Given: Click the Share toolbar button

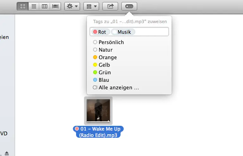Looking at the screenshot, I should (110, 6).
